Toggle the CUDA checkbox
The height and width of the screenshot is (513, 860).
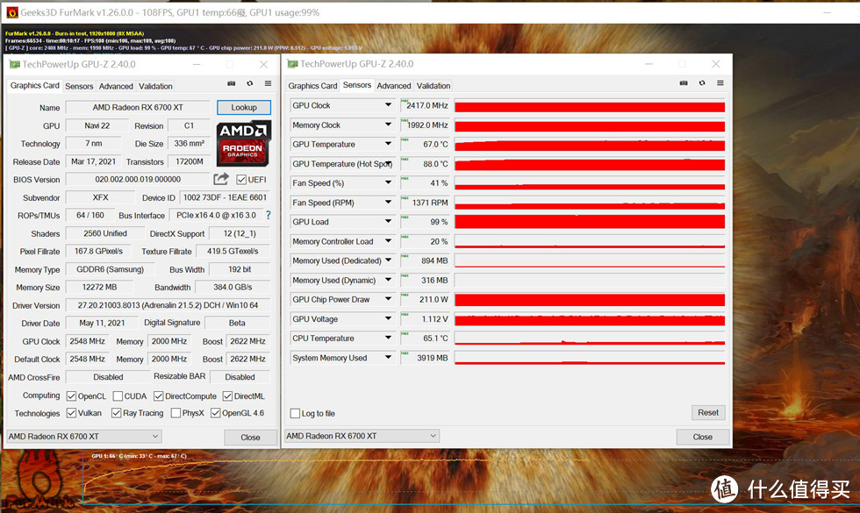click(118, 395)
